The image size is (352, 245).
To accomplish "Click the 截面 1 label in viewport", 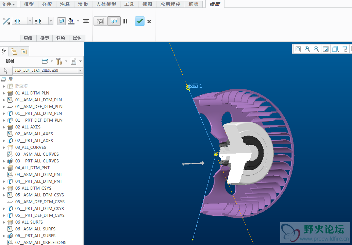I will coord(195,86).
